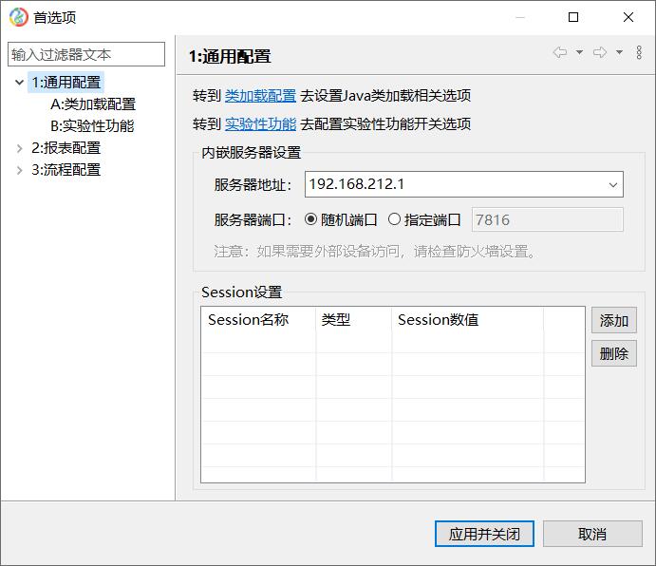Close the 首选项 dialog
The height and width of the screenshot is (566, 656).
coord(628,17)
